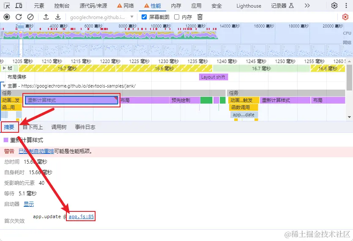Open the googlechrome.github.i... recording dropdown
This screenshot has height=241, width=353.
[102, 17]
